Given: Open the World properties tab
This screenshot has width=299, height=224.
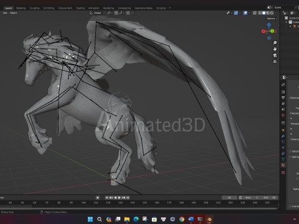Looking at the screenshot, I should [x=283, y=115].
